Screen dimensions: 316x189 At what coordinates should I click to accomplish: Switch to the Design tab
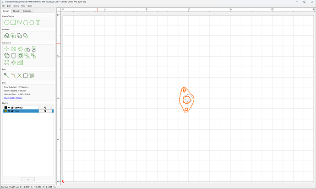[x=6, y=11]
